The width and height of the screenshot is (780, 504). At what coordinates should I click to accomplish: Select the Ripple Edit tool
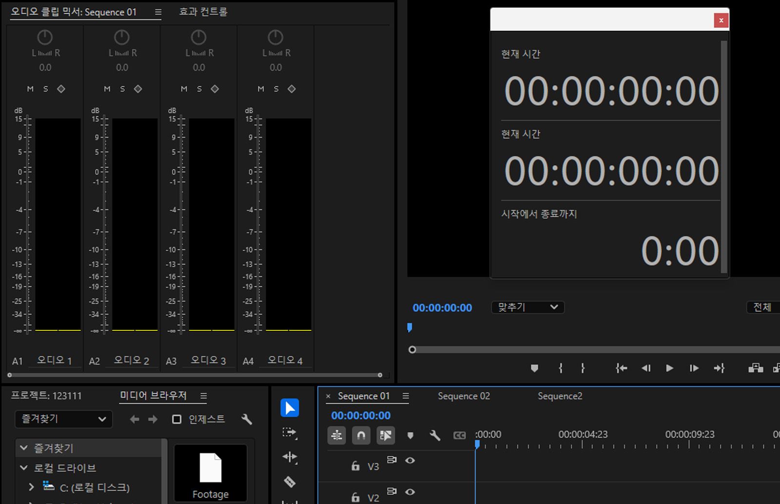(x=290, y=457)
